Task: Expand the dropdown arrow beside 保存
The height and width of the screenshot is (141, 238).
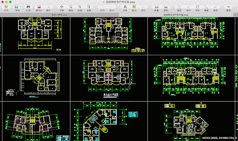Action: pyautogui.click(x=21, y=7)
